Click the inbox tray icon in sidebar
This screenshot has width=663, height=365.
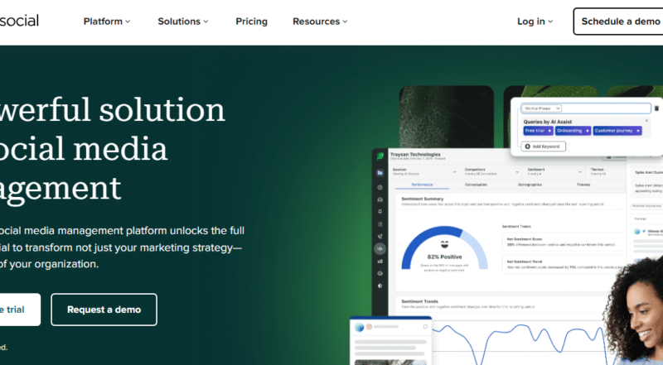[x=380, y=198]
